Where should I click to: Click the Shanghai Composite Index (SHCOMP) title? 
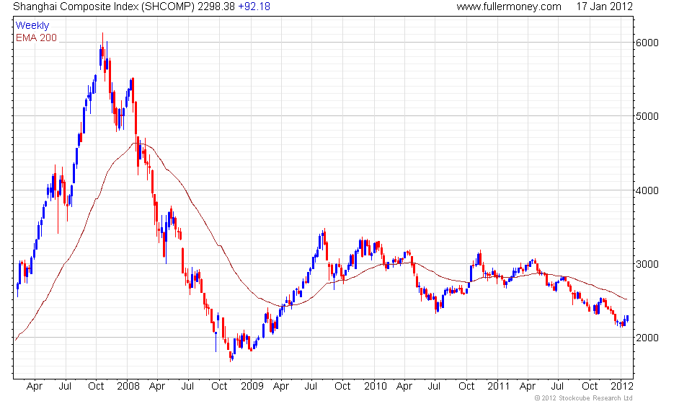coord(104,6)
